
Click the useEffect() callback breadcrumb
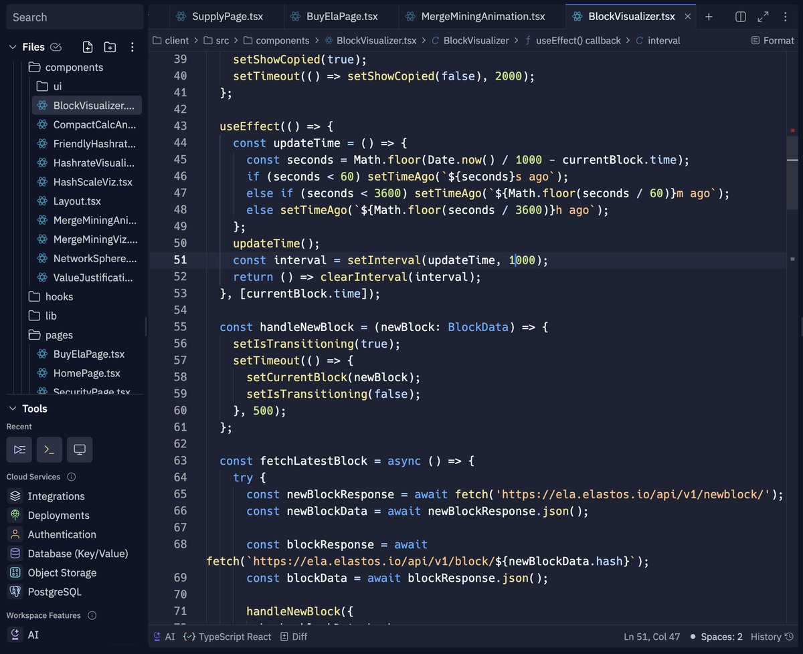(x=573, y=40)
